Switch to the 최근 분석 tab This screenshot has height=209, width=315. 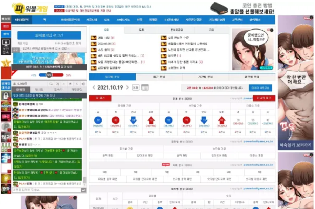tap(159, 77)
